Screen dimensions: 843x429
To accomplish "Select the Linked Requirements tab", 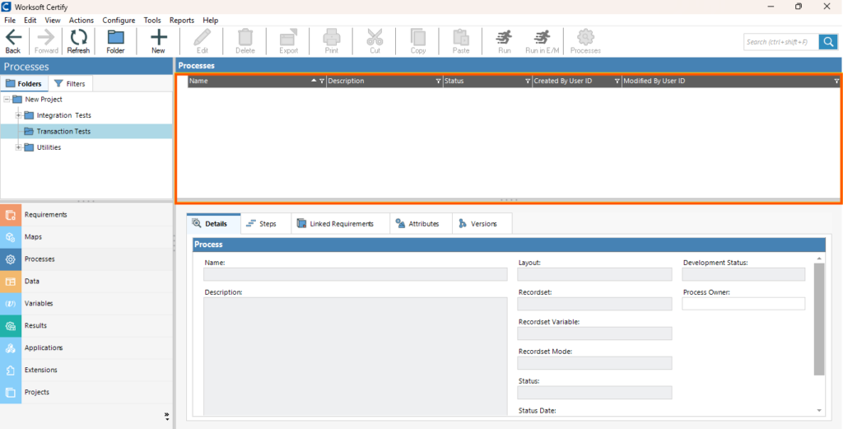I will click(340, 224).
